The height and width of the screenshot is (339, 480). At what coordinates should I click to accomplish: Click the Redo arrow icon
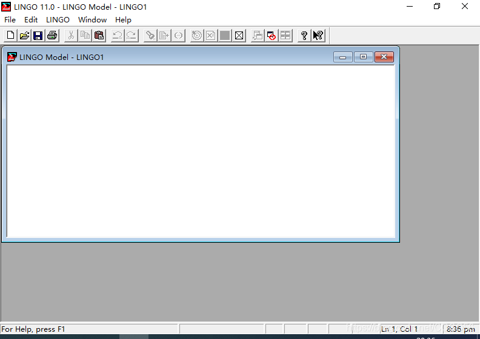pyautogui.click(x=132, y=36)
